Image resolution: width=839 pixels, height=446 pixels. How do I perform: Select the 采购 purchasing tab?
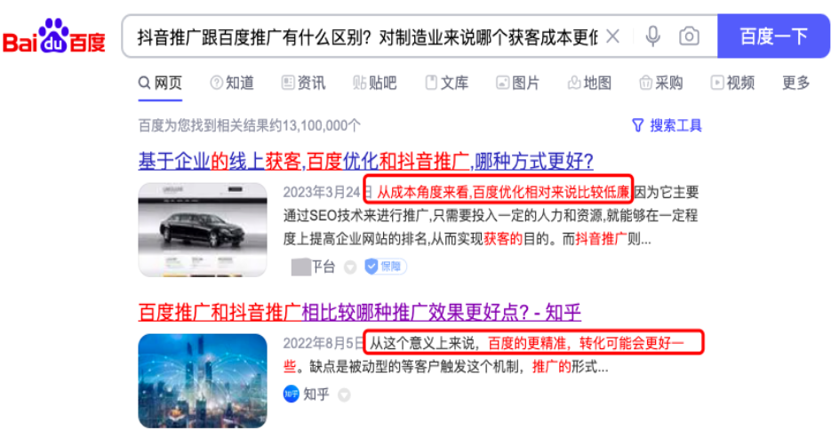click(x=661, y=83)
